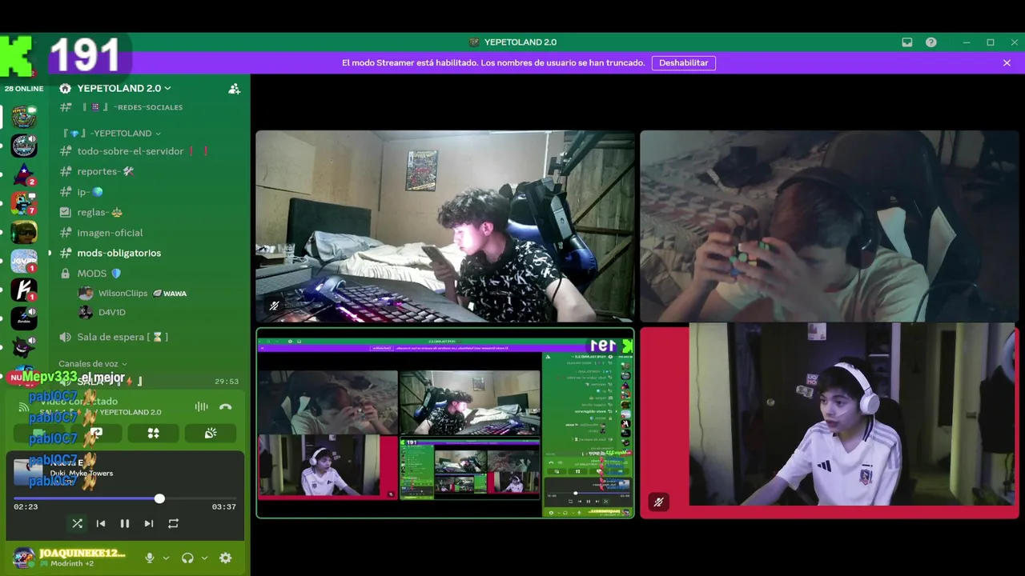
Task: Seek using the song progress slider handle
Action: pyautogui.click(x=159, y=498)
